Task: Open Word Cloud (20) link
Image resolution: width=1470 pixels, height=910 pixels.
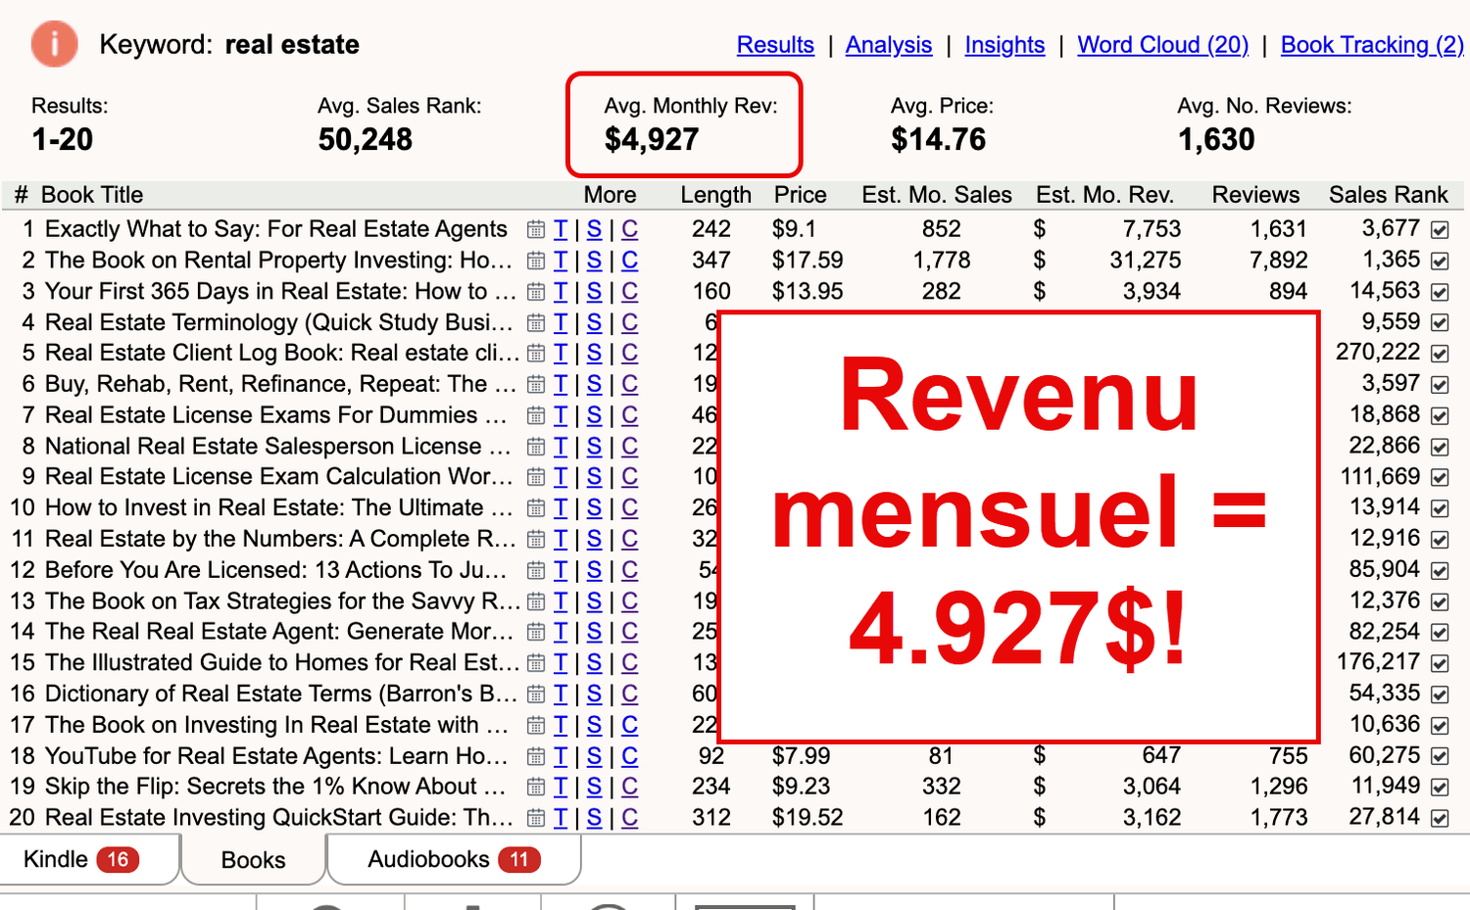Action: pos(1163,45)
